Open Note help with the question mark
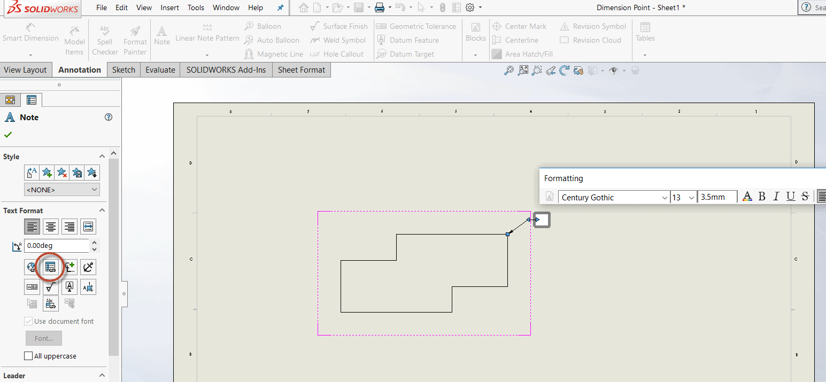 point(109,117)
